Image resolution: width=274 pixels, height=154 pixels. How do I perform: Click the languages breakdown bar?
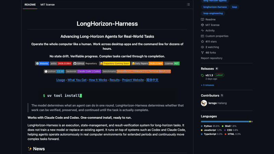click(227, 121)
